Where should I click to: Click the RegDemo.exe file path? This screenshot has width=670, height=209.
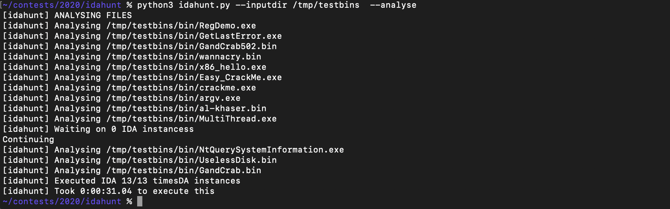click(181, 26)
